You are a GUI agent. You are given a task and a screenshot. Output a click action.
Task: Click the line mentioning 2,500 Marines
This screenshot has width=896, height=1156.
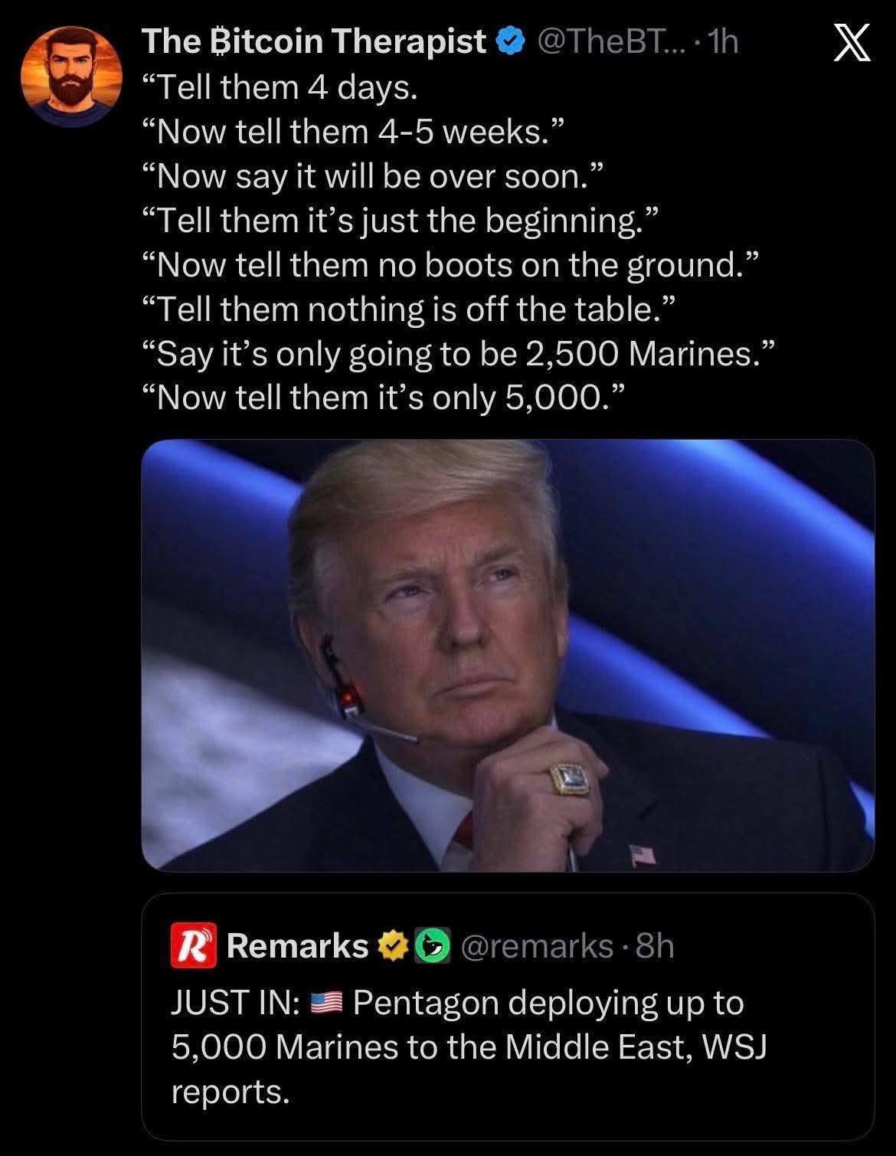click(461, 354)
